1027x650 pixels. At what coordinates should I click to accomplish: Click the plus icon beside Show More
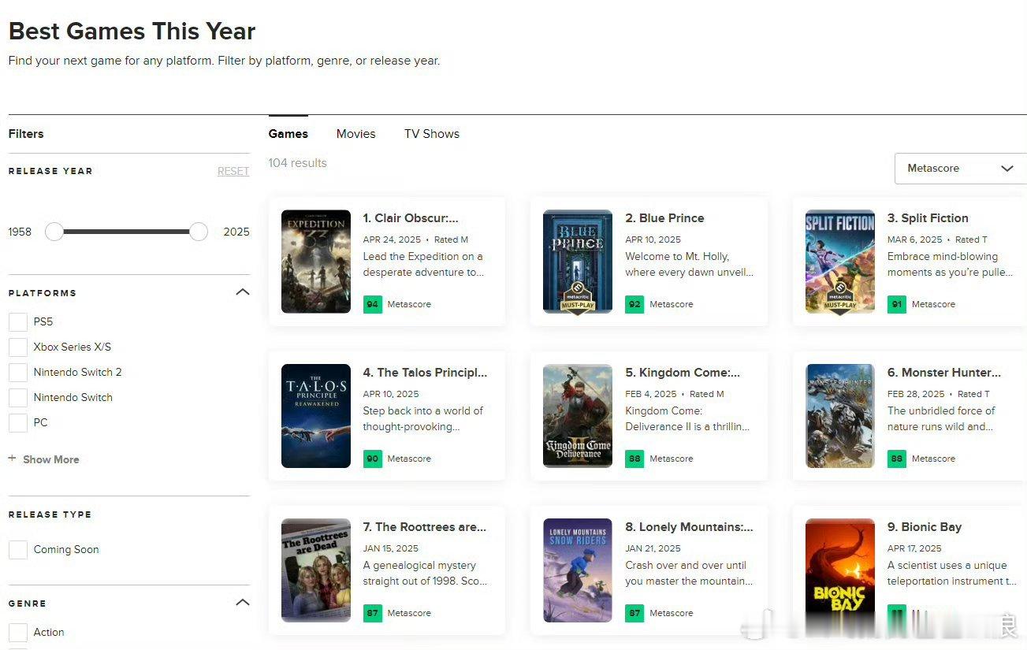tap(12, 459)
